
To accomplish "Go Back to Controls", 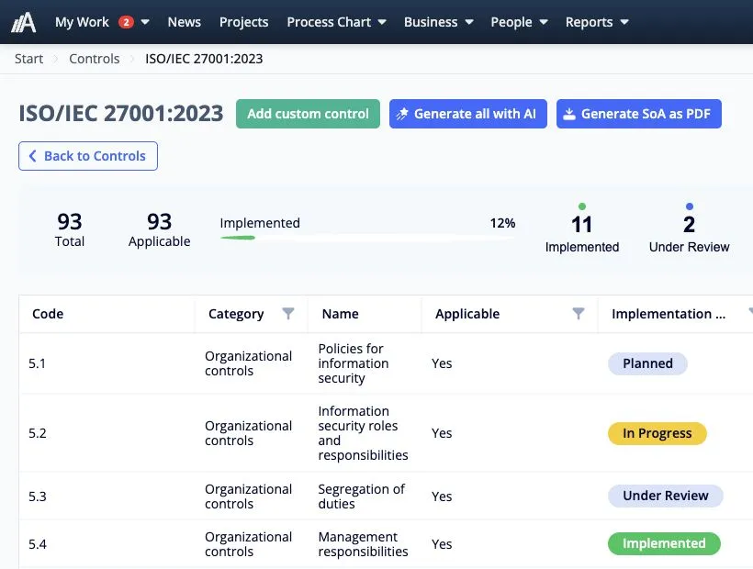I will (x=88, y=156).
